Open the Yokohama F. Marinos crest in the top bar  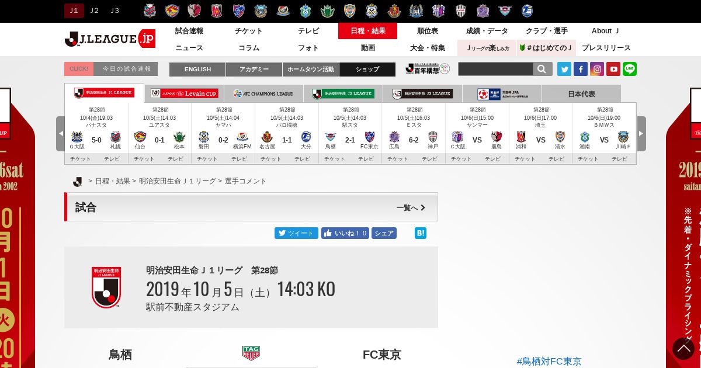(x=283, y=11)
